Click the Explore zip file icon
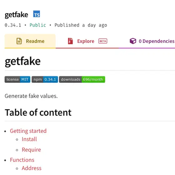Screen dimensions: 175x175 point(70,41)
